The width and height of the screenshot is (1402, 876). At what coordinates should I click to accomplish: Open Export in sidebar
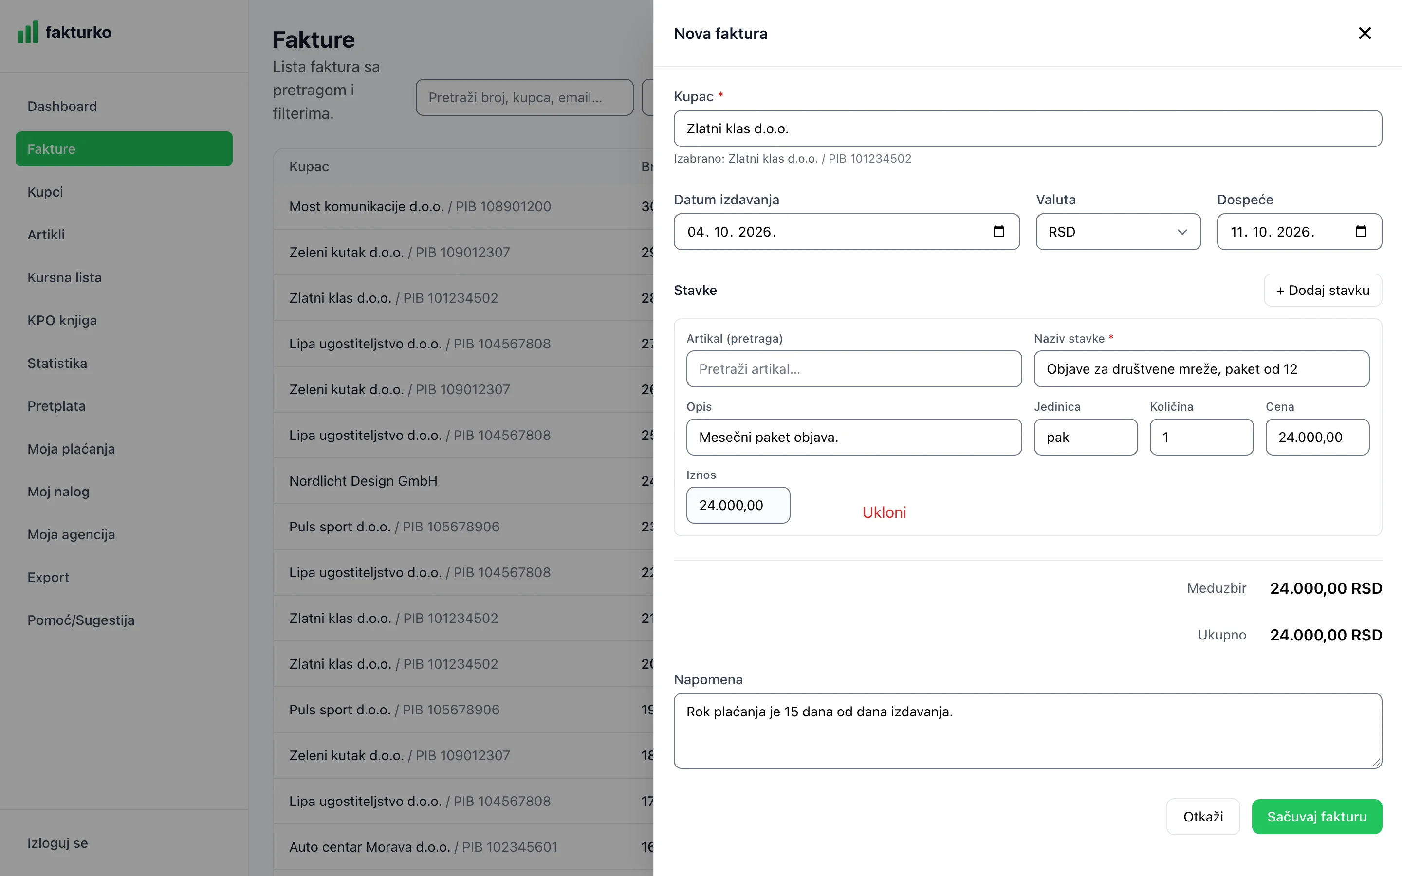coord(124,578)
